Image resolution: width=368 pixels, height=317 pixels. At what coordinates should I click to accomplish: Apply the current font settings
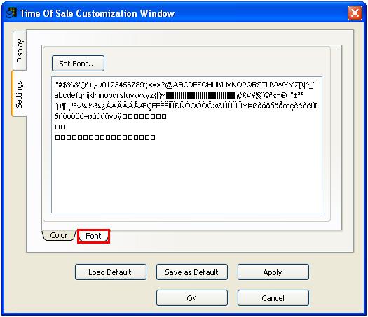tap(273, 272)
